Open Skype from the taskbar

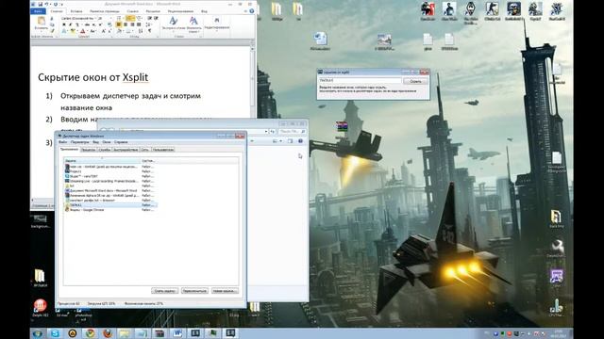pyautogui.click(x=55, y=332)
